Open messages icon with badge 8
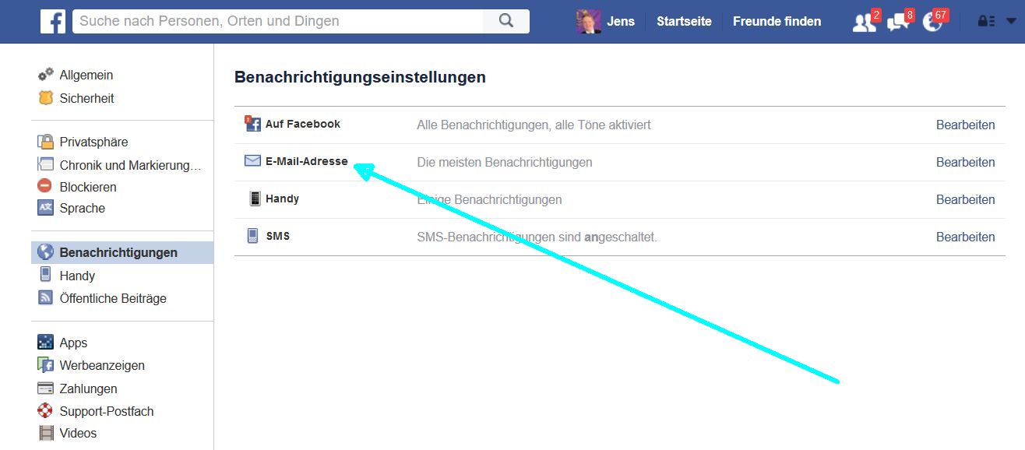Screen dimensions: 1025x450 pyautogui.click(x=898, y=23)
